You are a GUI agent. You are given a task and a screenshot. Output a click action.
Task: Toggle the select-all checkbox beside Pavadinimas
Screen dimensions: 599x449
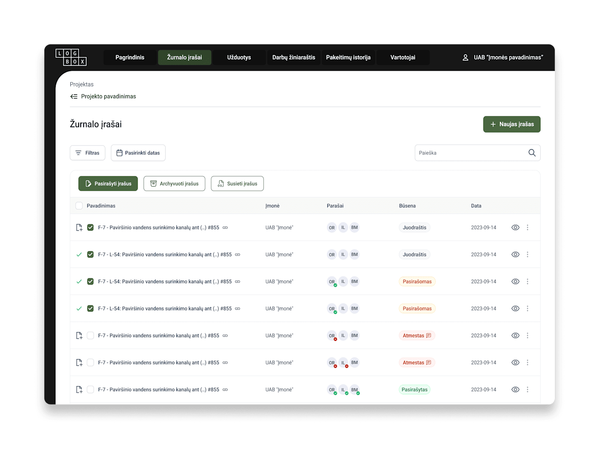tap(79, 206)
